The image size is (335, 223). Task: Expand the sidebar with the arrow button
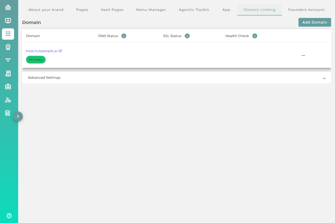[x=18, y=117]
